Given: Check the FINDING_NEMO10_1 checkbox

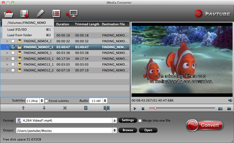Looking at the screenshot, I should coord(13,59).
